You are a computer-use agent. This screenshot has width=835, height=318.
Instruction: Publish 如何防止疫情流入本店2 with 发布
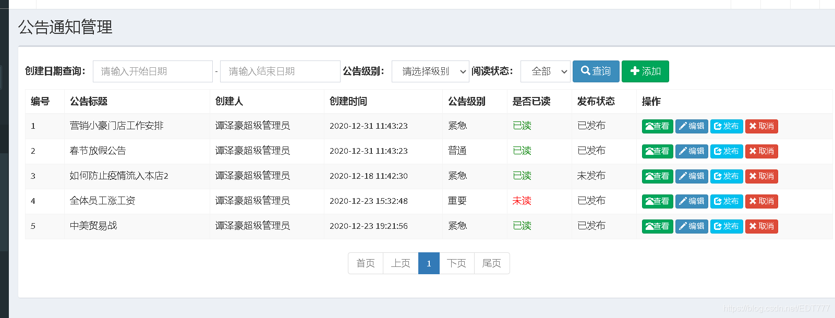(x=727, y=176)
